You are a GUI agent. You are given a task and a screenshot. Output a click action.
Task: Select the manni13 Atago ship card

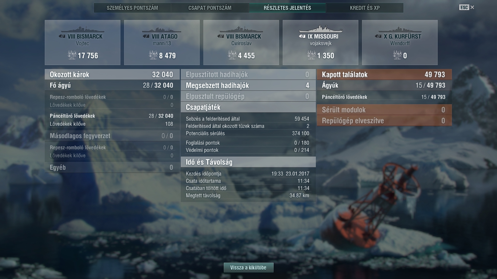162,43
